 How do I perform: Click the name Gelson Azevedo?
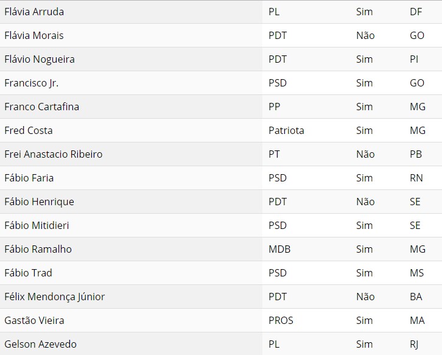41,344
